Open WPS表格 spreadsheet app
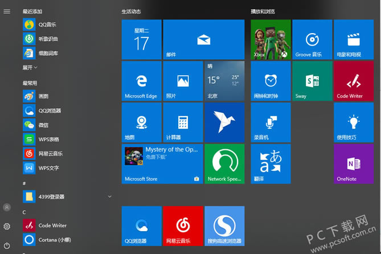381x254 pixels. (x=42, y=140)
